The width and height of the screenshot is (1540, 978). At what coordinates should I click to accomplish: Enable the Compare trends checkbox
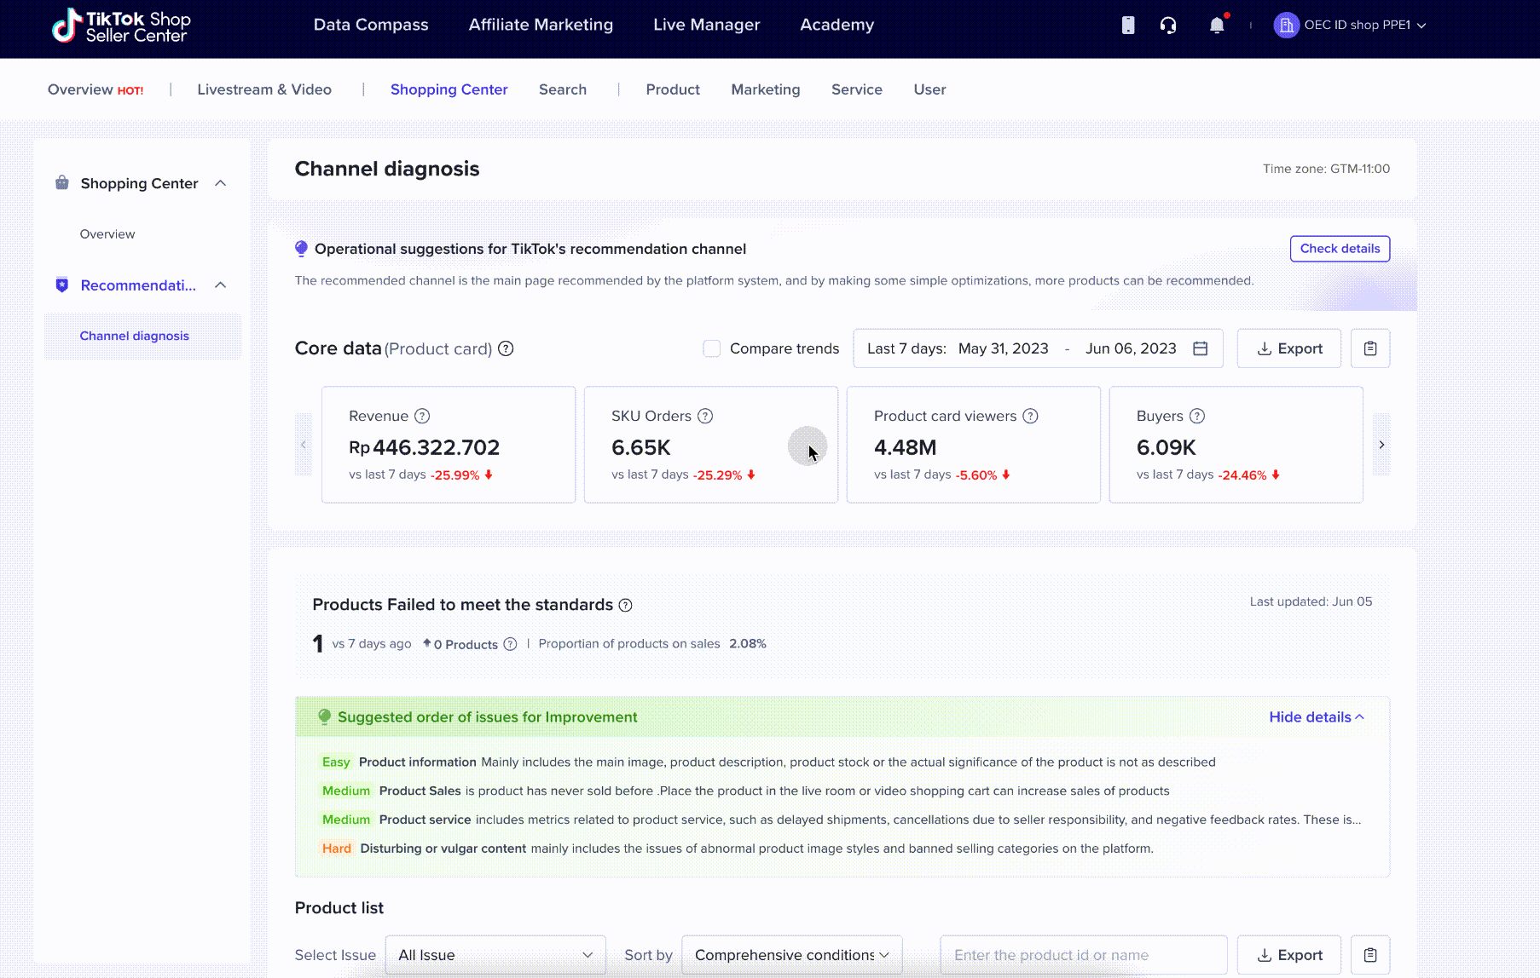click(712, 348)
